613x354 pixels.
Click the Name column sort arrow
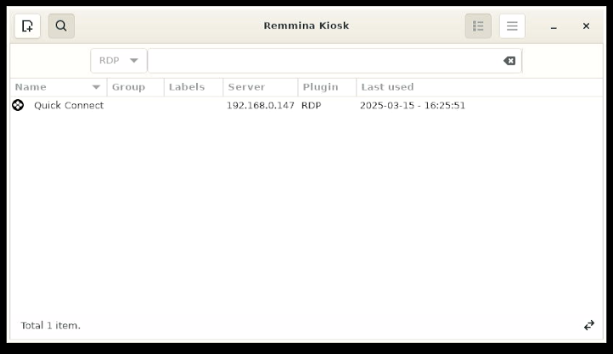[x=96, y=87]
